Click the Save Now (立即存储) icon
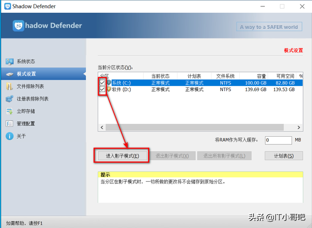312x228 pixels. (9, 111)
